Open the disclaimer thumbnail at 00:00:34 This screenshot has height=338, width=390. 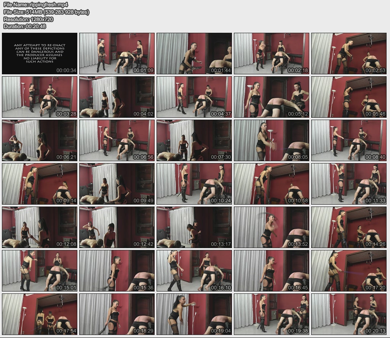pos(40,53)
